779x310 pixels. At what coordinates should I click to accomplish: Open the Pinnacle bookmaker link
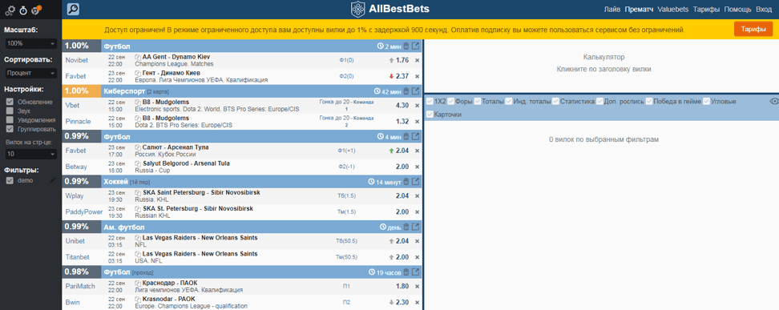(x=77, y=122)
